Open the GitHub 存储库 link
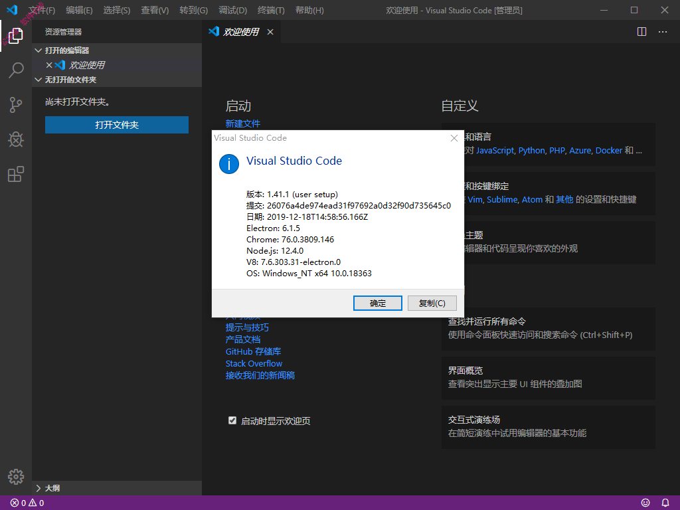 point(253,351)
